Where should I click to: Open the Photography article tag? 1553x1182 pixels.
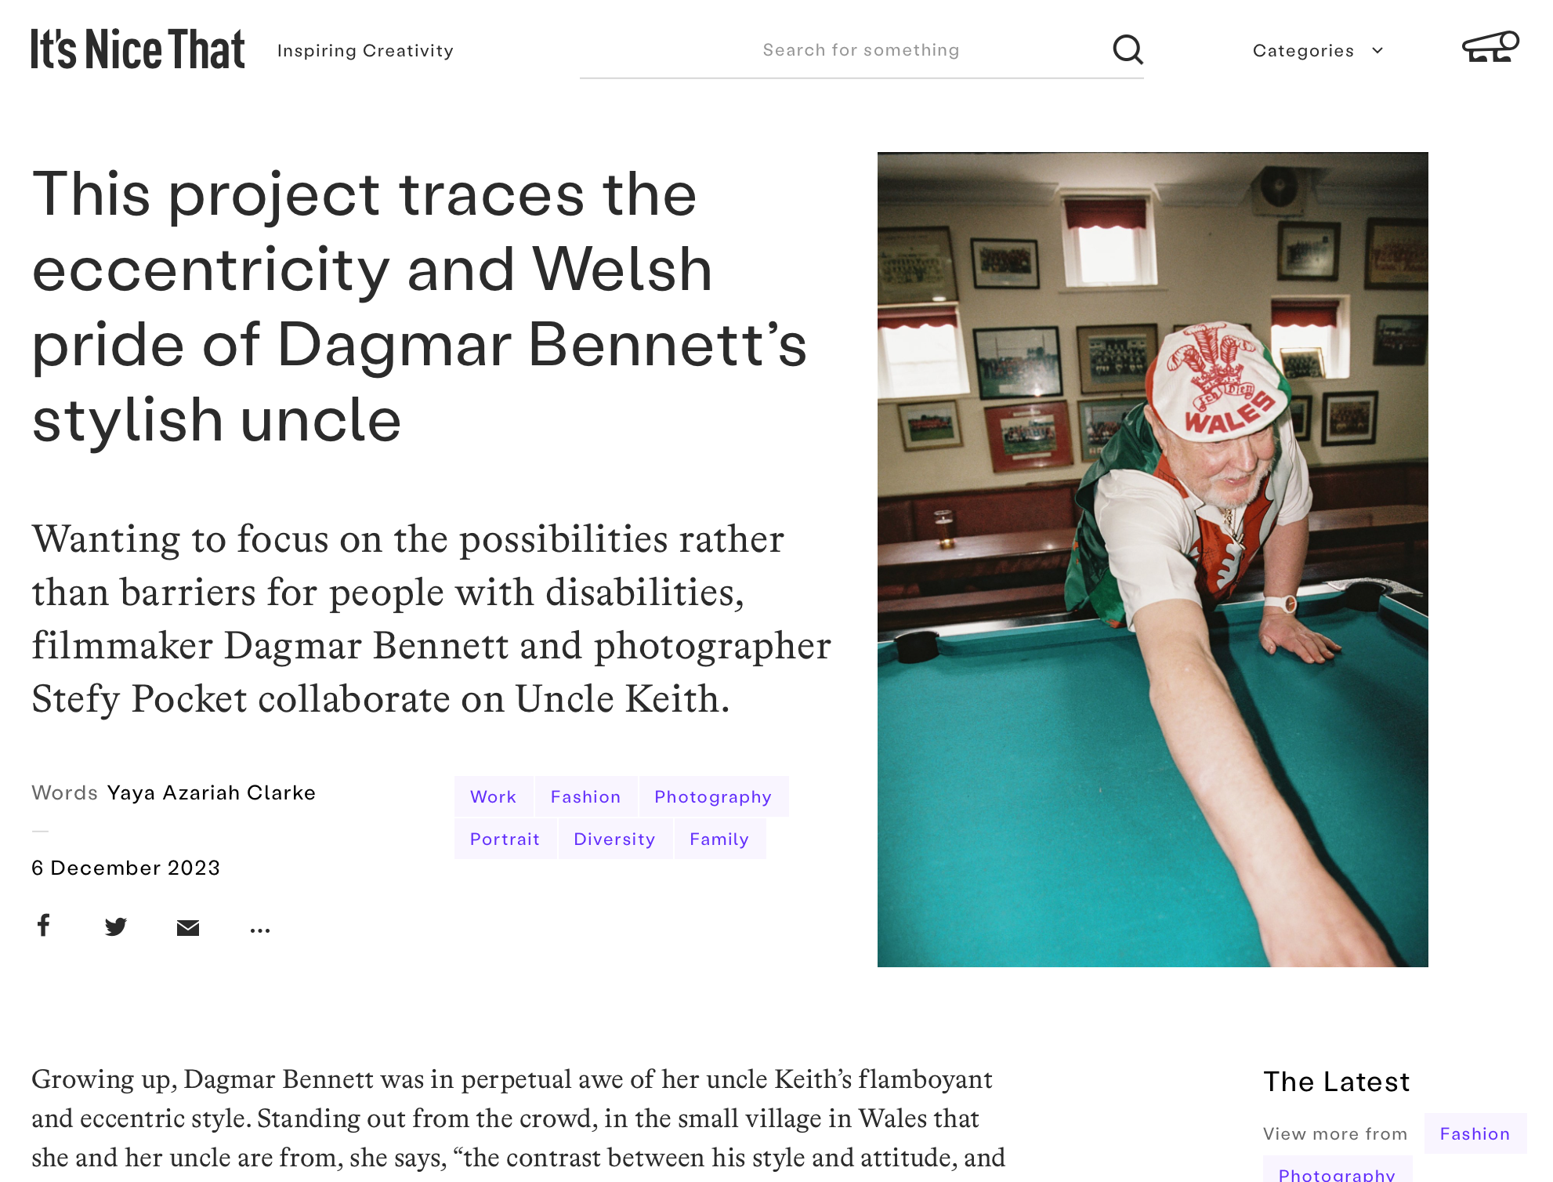713,796
